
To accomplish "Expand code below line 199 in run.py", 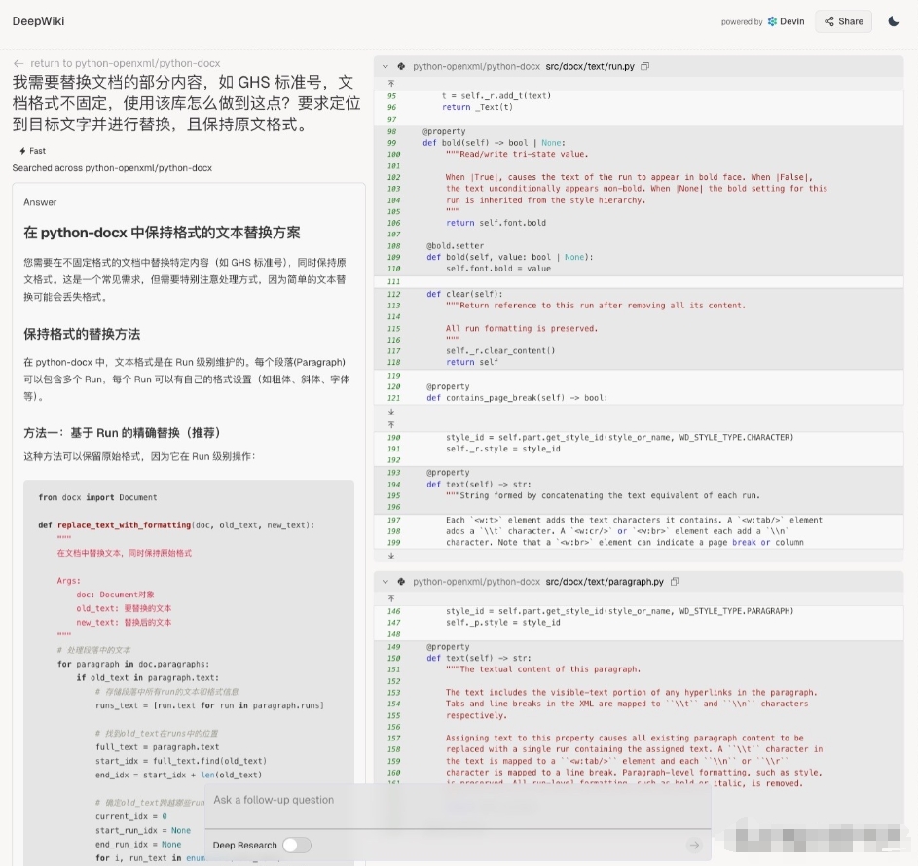I will click(x=391, y=556).
